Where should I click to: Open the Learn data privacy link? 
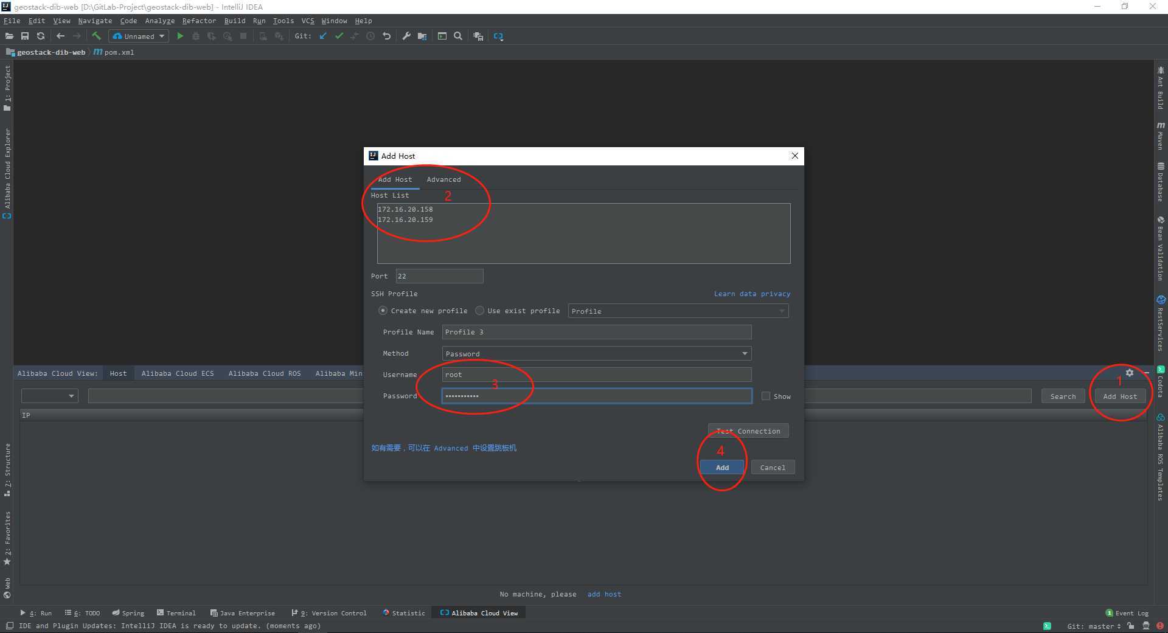click(x=752, y=294)
